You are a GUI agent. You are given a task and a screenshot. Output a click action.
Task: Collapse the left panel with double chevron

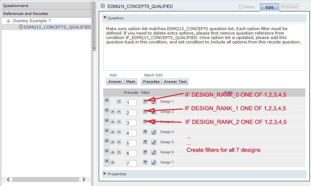point(94,48)
